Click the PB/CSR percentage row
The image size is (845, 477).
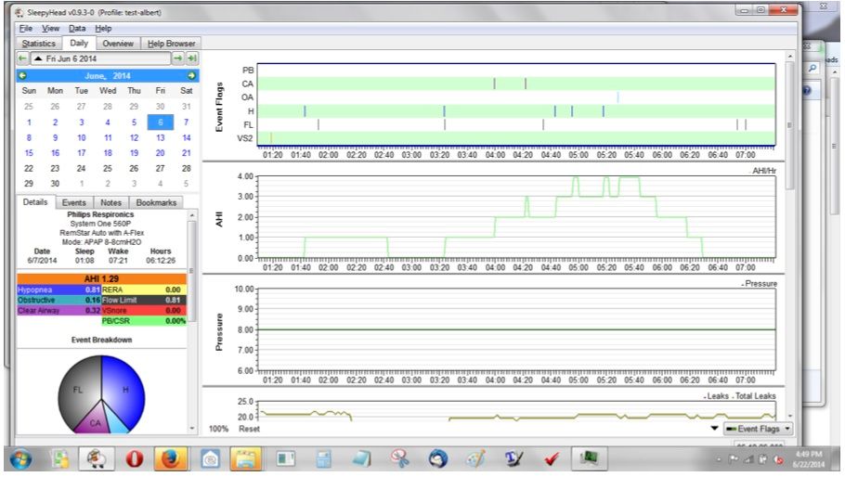click(x=144, y=320)
